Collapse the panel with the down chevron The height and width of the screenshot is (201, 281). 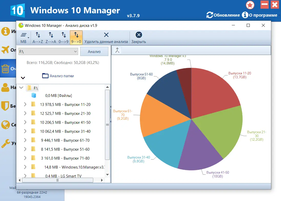coord(23,78)
